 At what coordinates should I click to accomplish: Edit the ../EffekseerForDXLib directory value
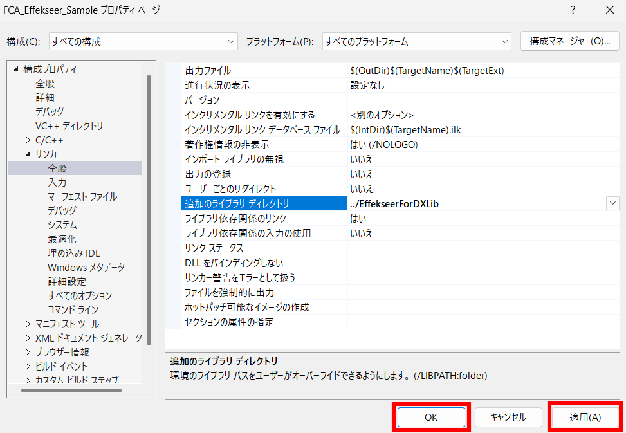418,203
